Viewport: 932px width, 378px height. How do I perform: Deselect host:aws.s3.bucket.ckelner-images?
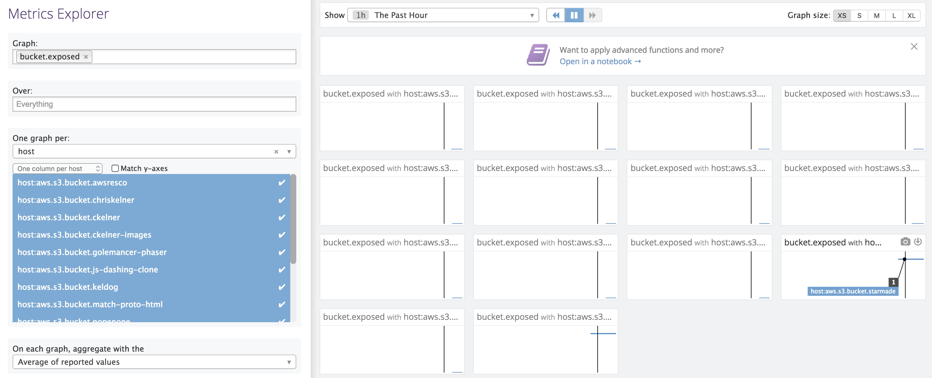tap(151, 235)
